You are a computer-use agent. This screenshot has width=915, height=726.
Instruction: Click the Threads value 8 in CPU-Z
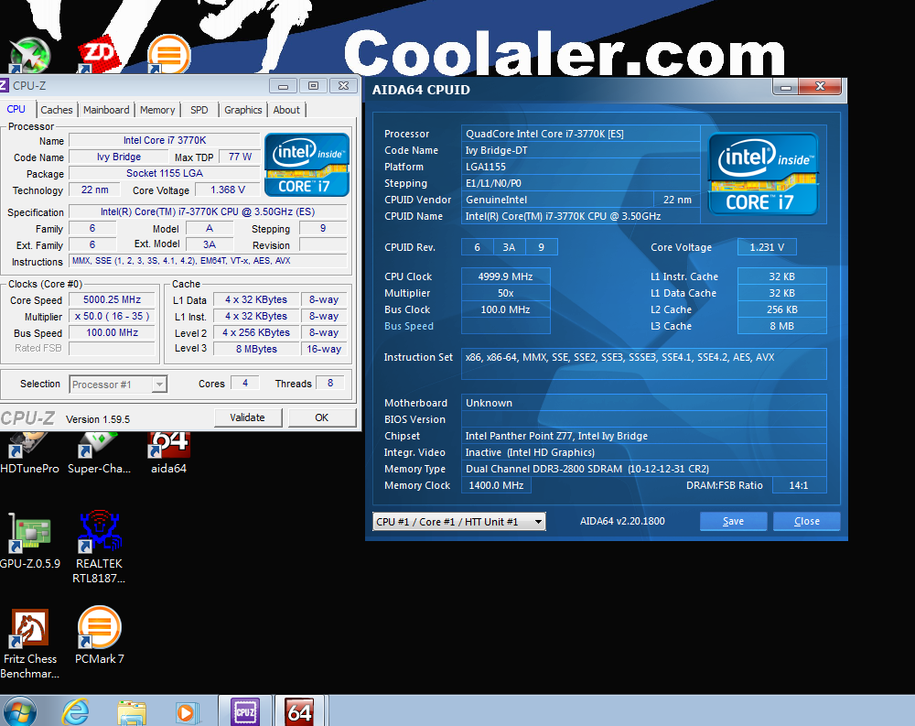pyautogui.click(x=330, y=384)
